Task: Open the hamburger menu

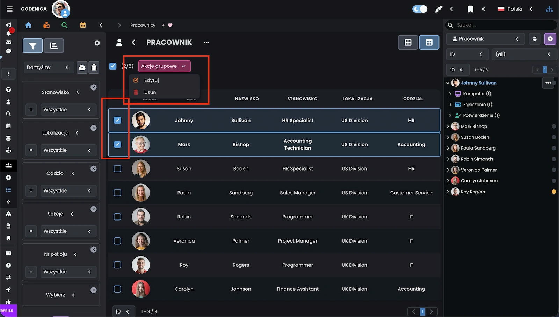Action: click(9, 9)
